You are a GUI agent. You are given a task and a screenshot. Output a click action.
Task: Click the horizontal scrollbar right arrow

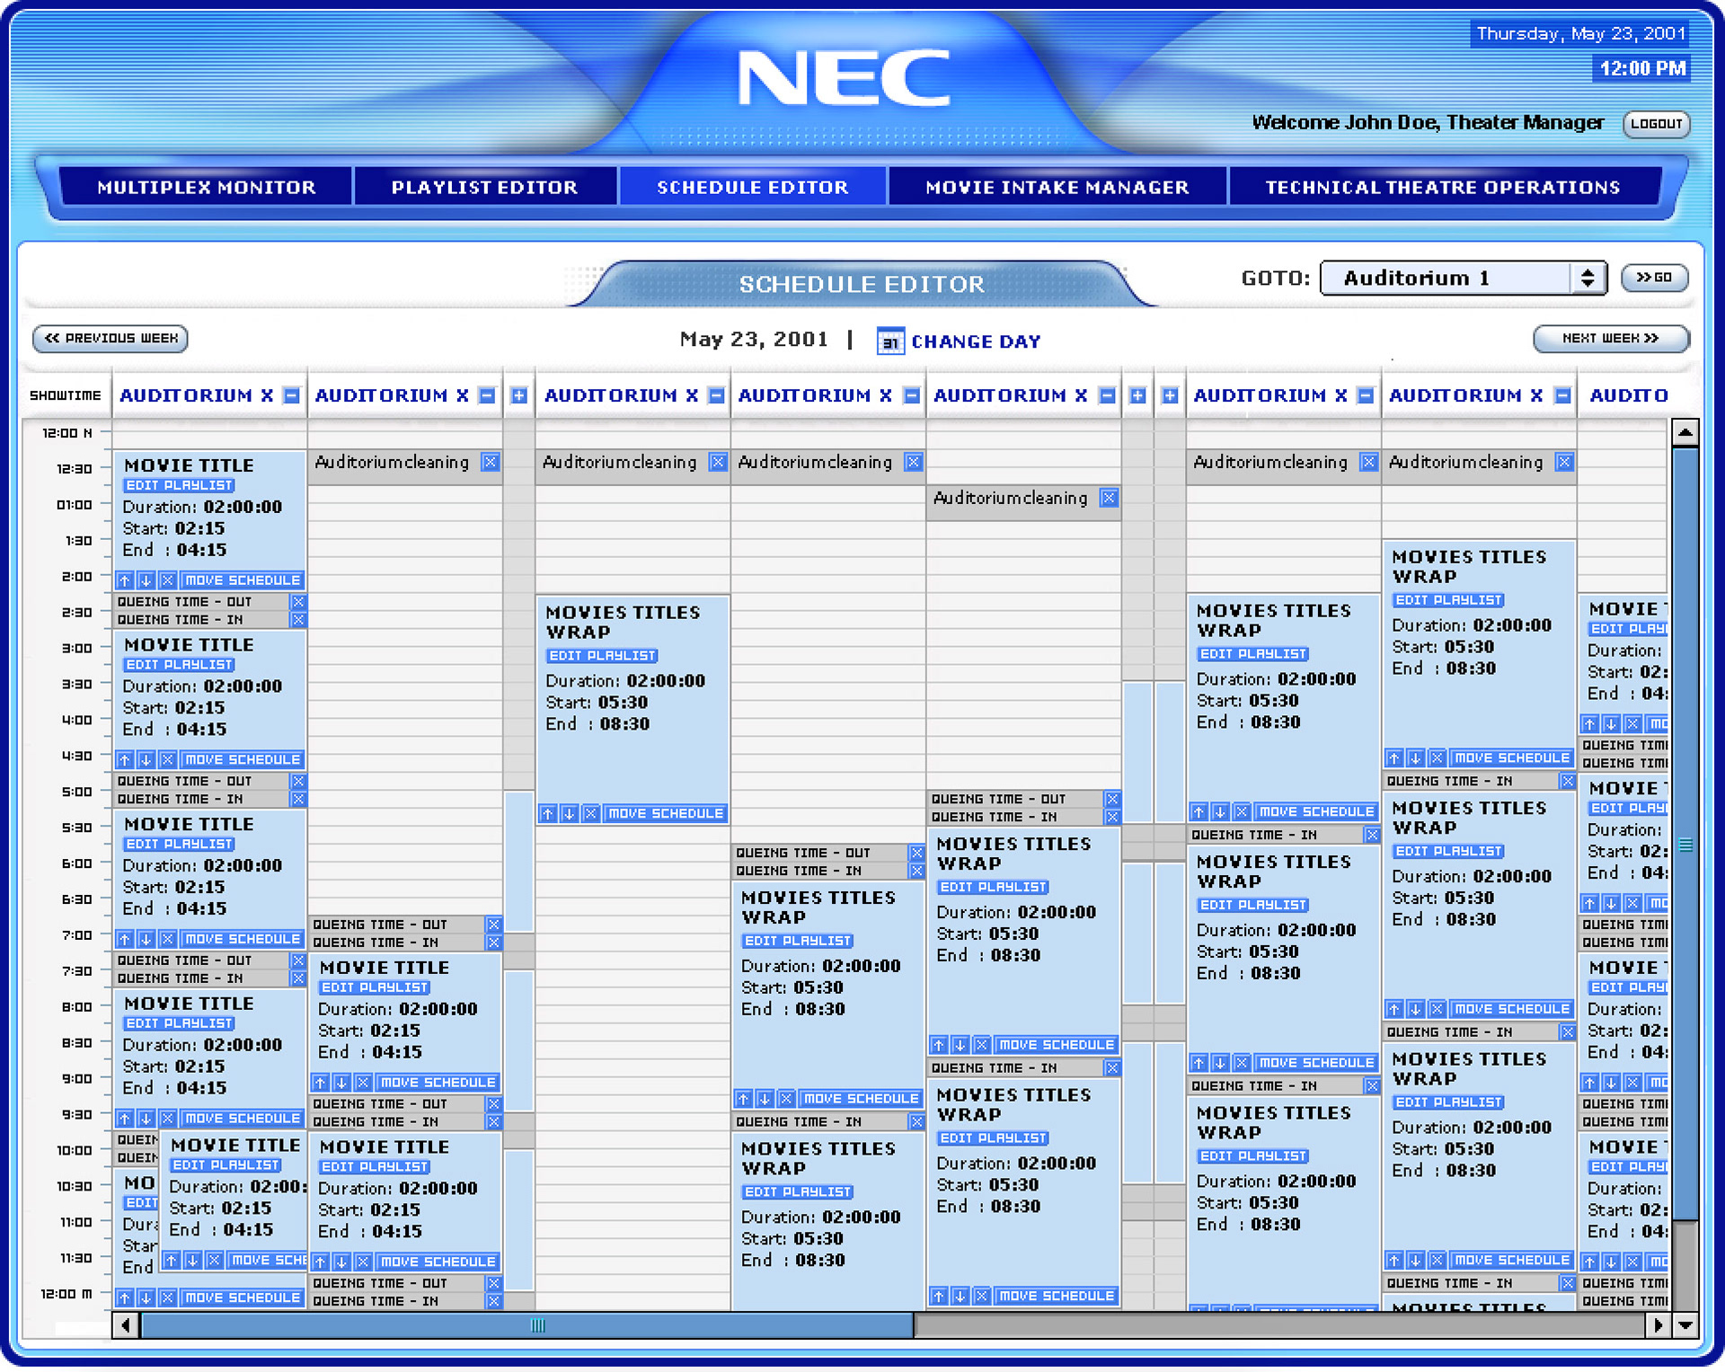click(1658, 1325)
